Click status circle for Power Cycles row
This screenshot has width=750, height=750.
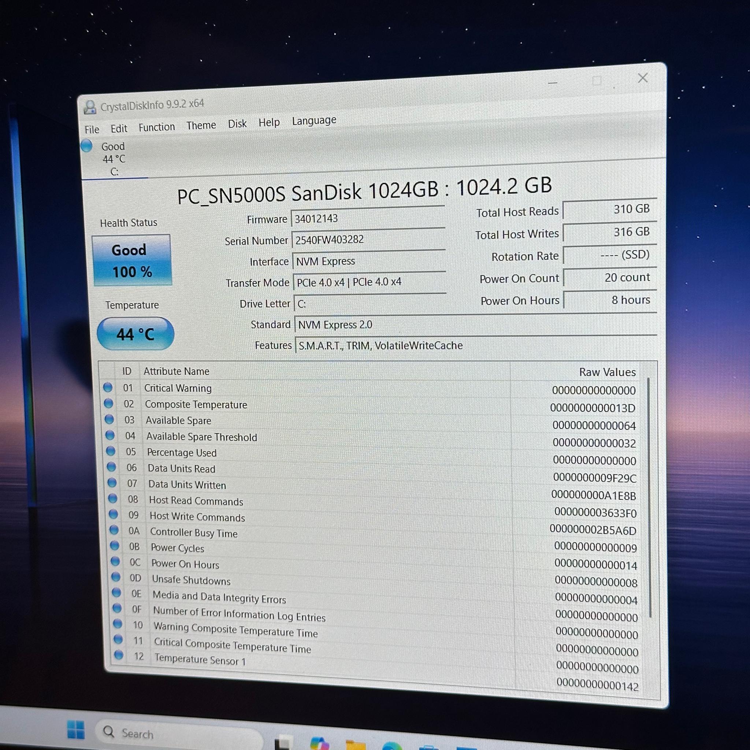pyautogui.click(x=115, y=545)
